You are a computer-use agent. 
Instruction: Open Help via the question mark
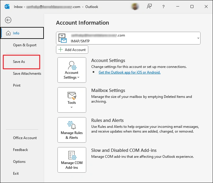point(164,7)
